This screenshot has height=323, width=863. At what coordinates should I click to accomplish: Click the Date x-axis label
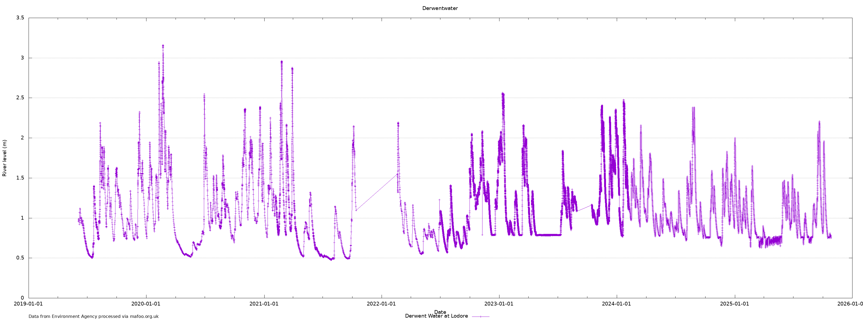pyautogui.click(x=440, y=312)
